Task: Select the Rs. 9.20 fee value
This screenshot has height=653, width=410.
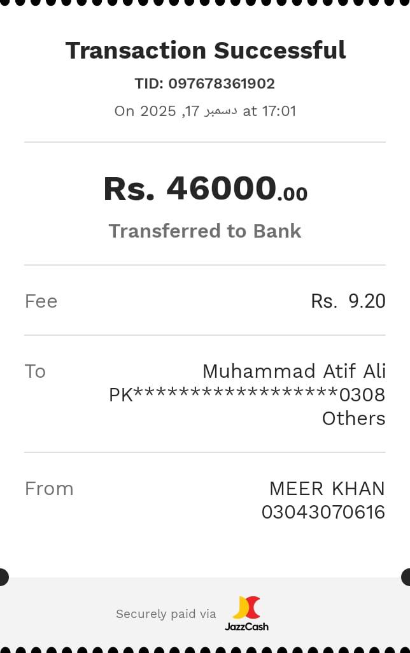Action: point(348,301)
